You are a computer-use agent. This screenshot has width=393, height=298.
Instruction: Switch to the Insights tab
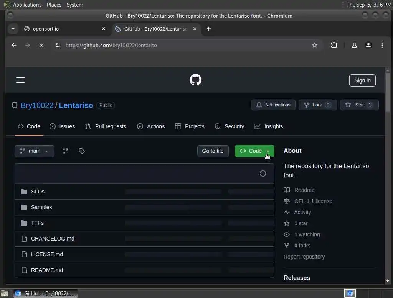[x=268, y=127]
